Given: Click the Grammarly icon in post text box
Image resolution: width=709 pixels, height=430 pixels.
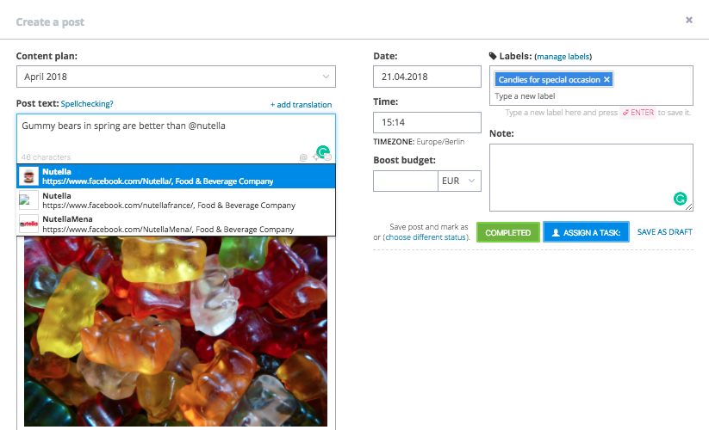Looking at the screenshot, I should 323,151.
